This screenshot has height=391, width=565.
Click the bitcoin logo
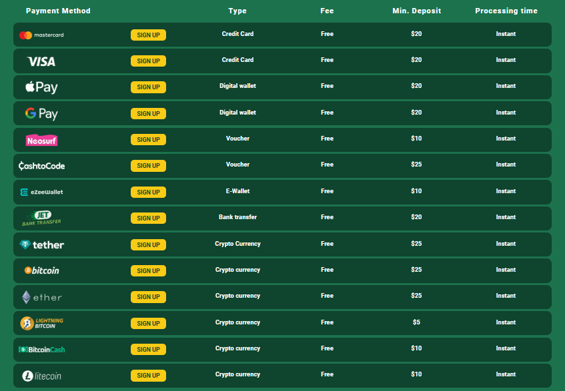pos(41,270)
